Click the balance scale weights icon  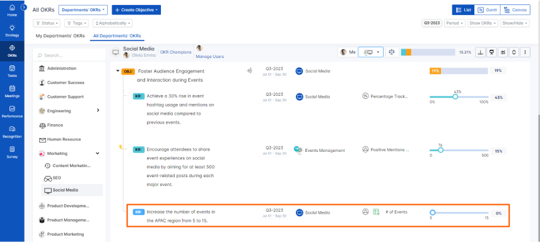[x=391, y=52]
